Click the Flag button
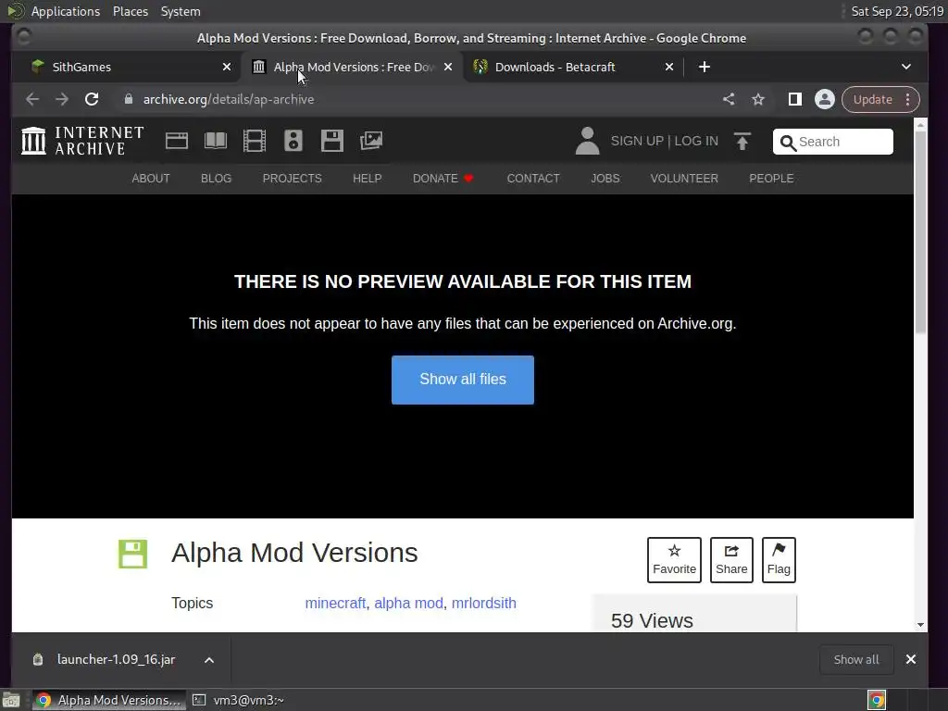 coord(779,560)
